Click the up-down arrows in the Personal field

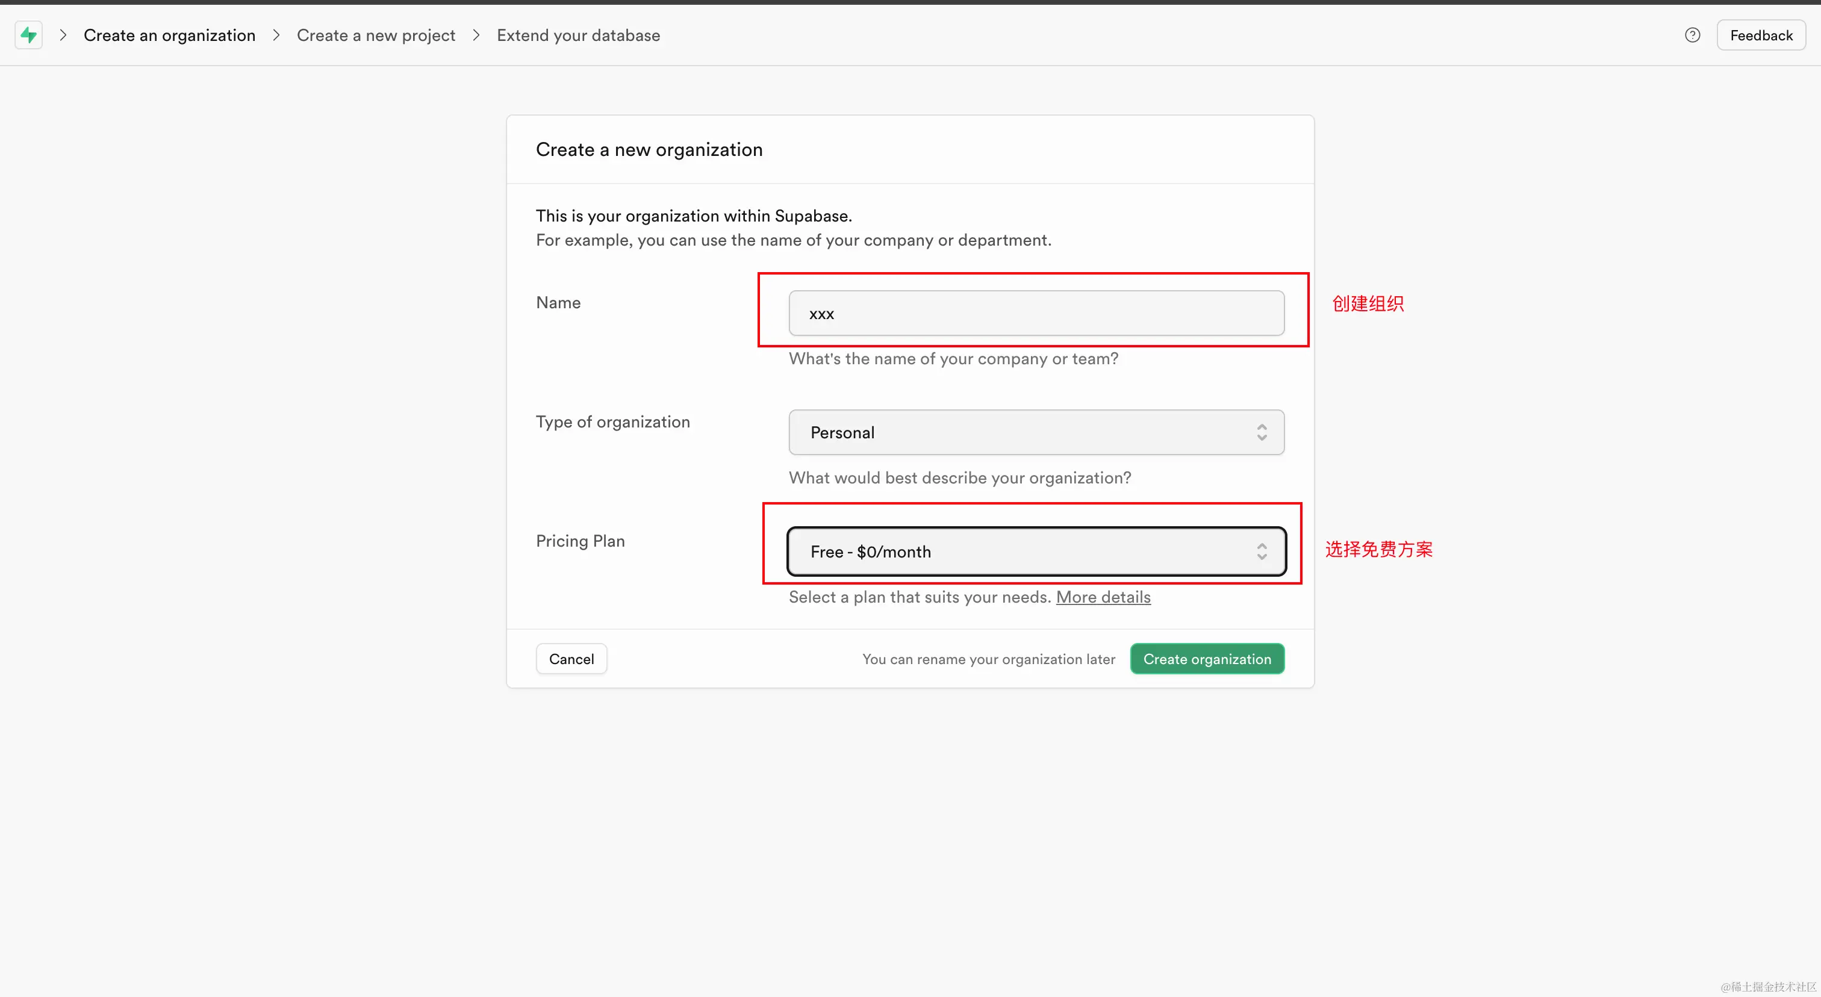[1262, 432]
